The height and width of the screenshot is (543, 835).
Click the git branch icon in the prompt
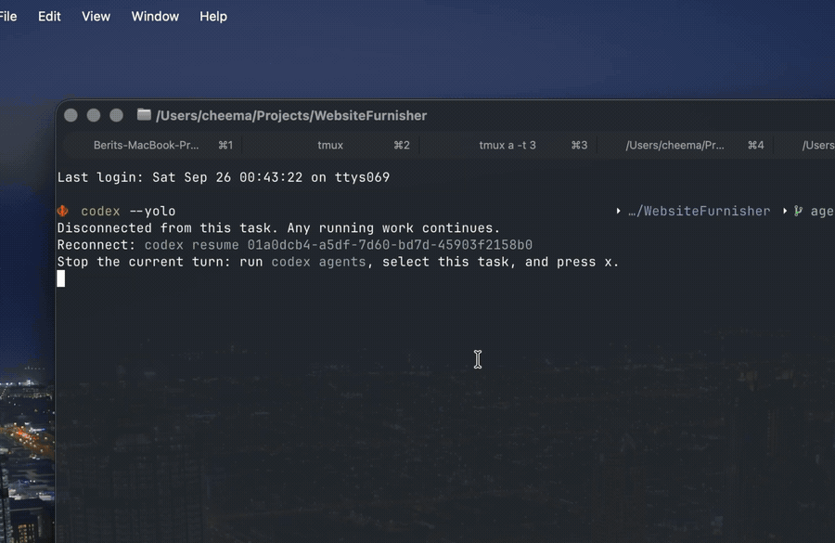[798, 211]
